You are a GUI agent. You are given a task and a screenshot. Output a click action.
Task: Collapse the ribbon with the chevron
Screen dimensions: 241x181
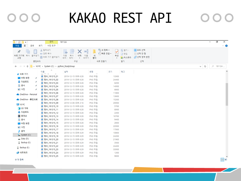pyautogui.click(x=223, y=46)
